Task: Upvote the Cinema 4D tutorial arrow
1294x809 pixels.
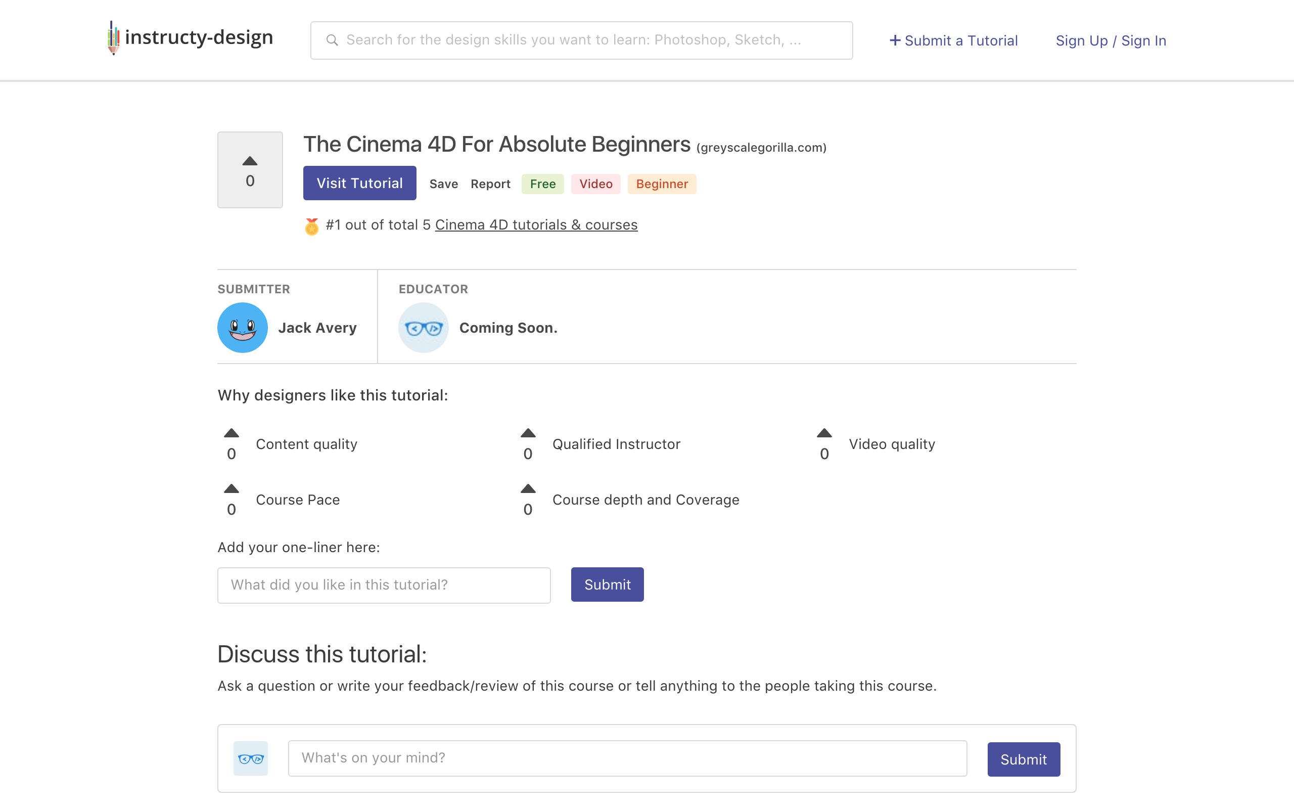Action: click(250, 161)
